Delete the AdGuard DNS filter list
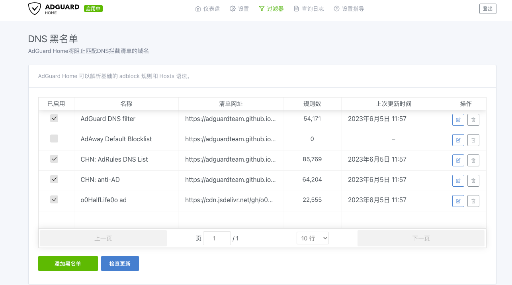The width and height of the screenshot is (512, 285). (473, 119)
